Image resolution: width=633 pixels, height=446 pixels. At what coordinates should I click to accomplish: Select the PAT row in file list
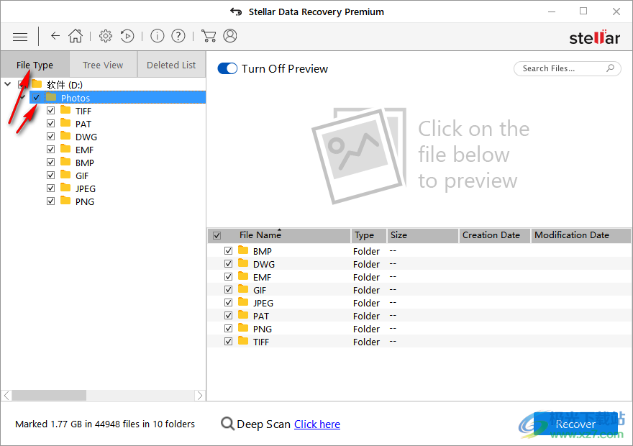click(419, 316)
